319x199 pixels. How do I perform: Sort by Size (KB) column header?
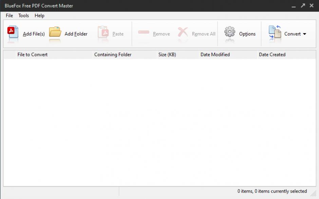tap(178, 55)
